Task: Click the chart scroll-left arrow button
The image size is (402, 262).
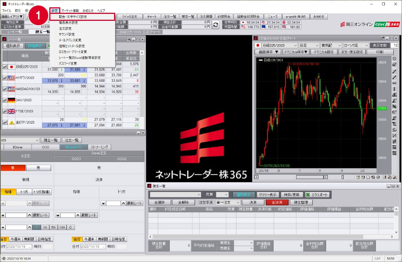Action: point(256,177)
